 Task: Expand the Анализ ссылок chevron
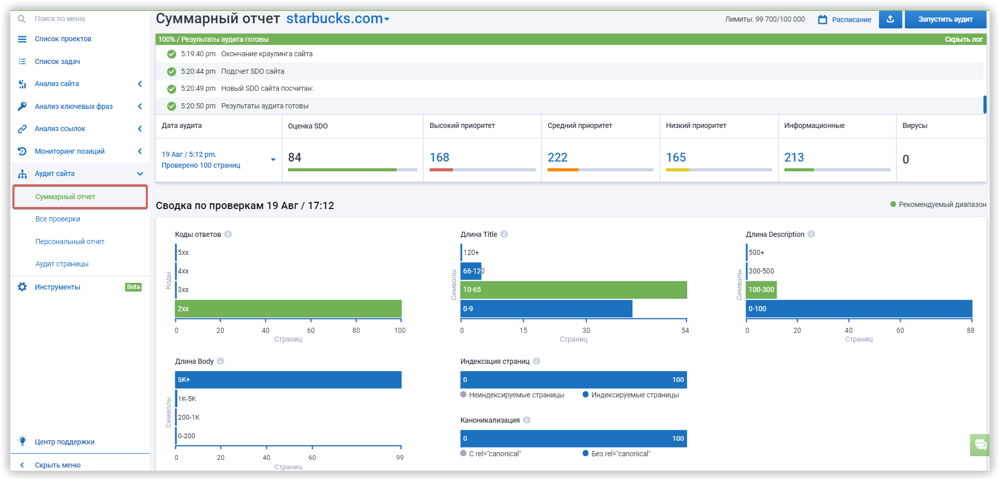point(140,129)
